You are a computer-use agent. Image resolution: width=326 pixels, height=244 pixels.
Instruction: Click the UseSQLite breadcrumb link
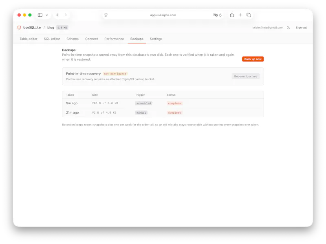pos(32,27)
